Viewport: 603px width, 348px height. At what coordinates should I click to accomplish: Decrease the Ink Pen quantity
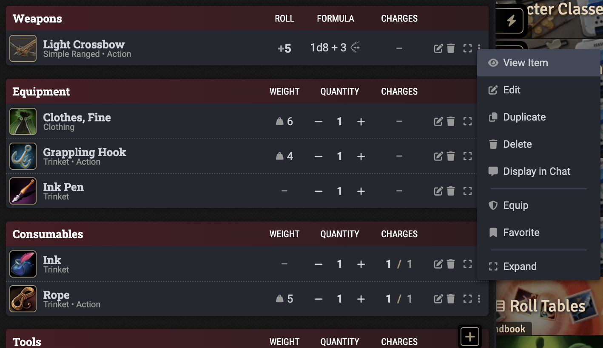click(x=319, y=191)
